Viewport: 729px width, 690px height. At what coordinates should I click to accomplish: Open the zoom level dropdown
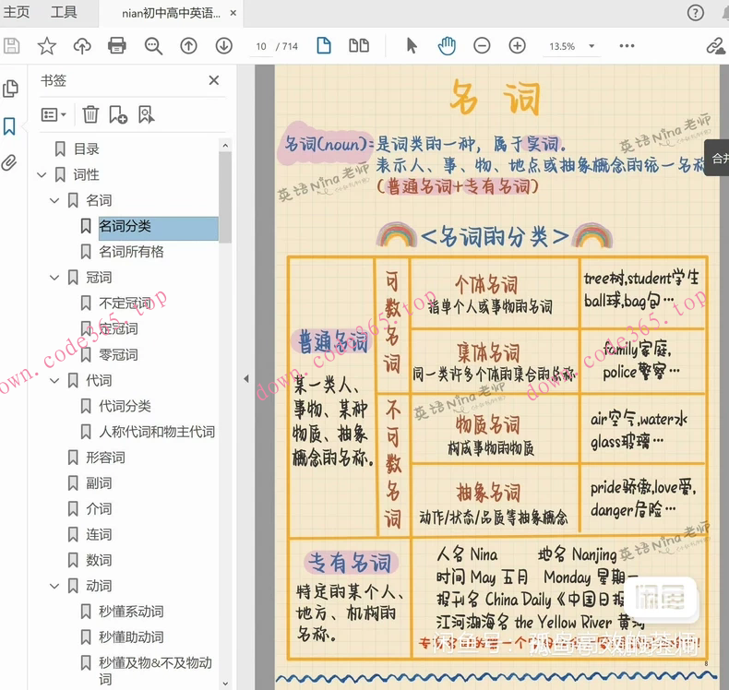(592, 46)
